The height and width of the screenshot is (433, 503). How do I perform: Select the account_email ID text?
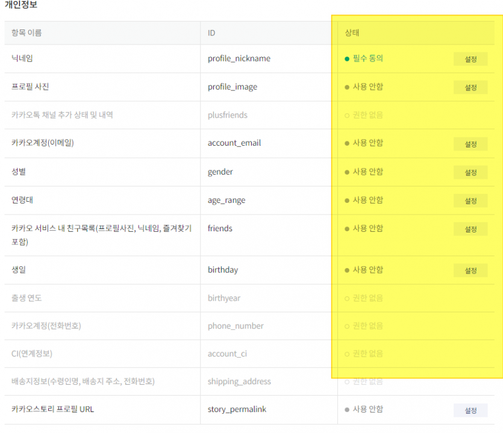click(234, 143)
